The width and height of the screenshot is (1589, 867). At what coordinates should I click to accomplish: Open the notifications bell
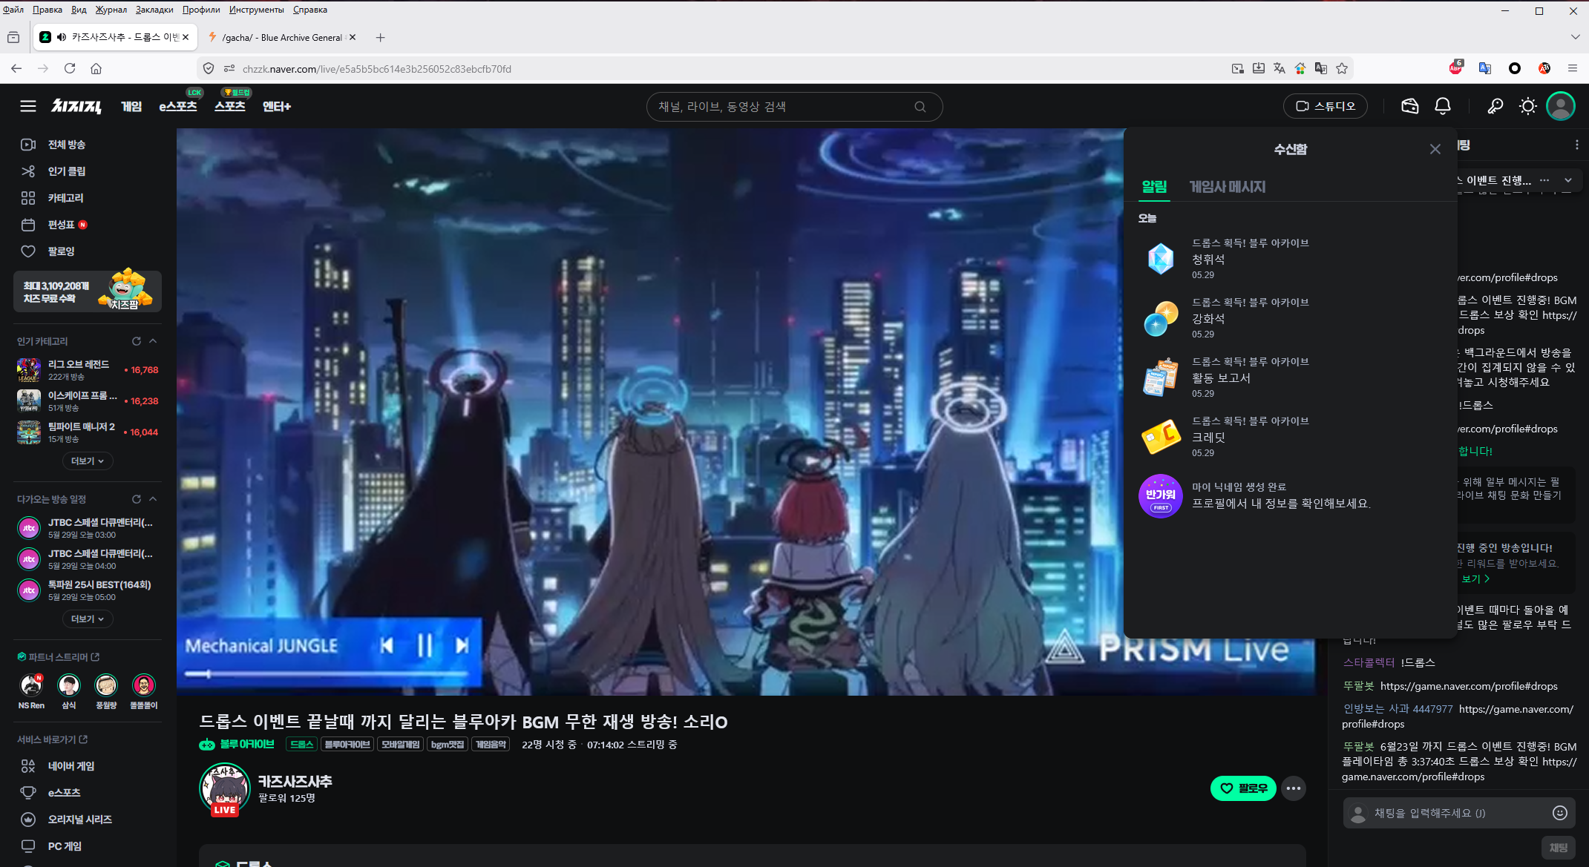pyautogui.click(x=1442, y=106)
